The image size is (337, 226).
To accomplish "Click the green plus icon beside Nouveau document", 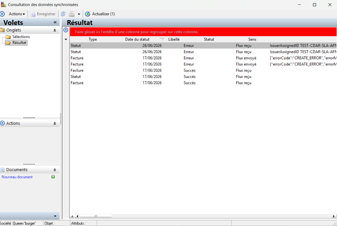I will coord(53,177).
